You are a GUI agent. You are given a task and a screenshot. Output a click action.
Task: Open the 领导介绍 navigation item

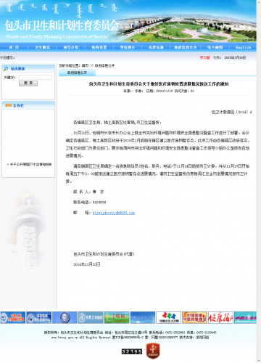71,47
